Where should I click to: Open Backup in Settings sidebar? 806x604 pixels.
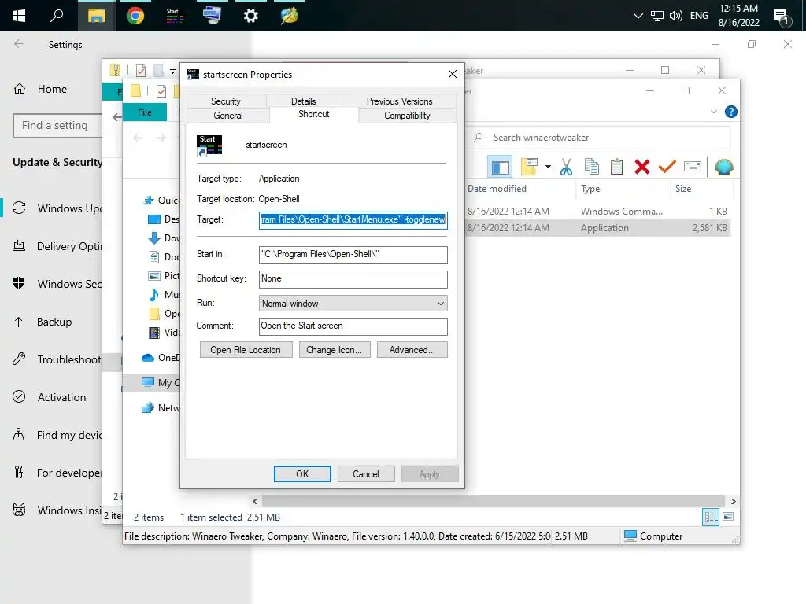point(54,322)
